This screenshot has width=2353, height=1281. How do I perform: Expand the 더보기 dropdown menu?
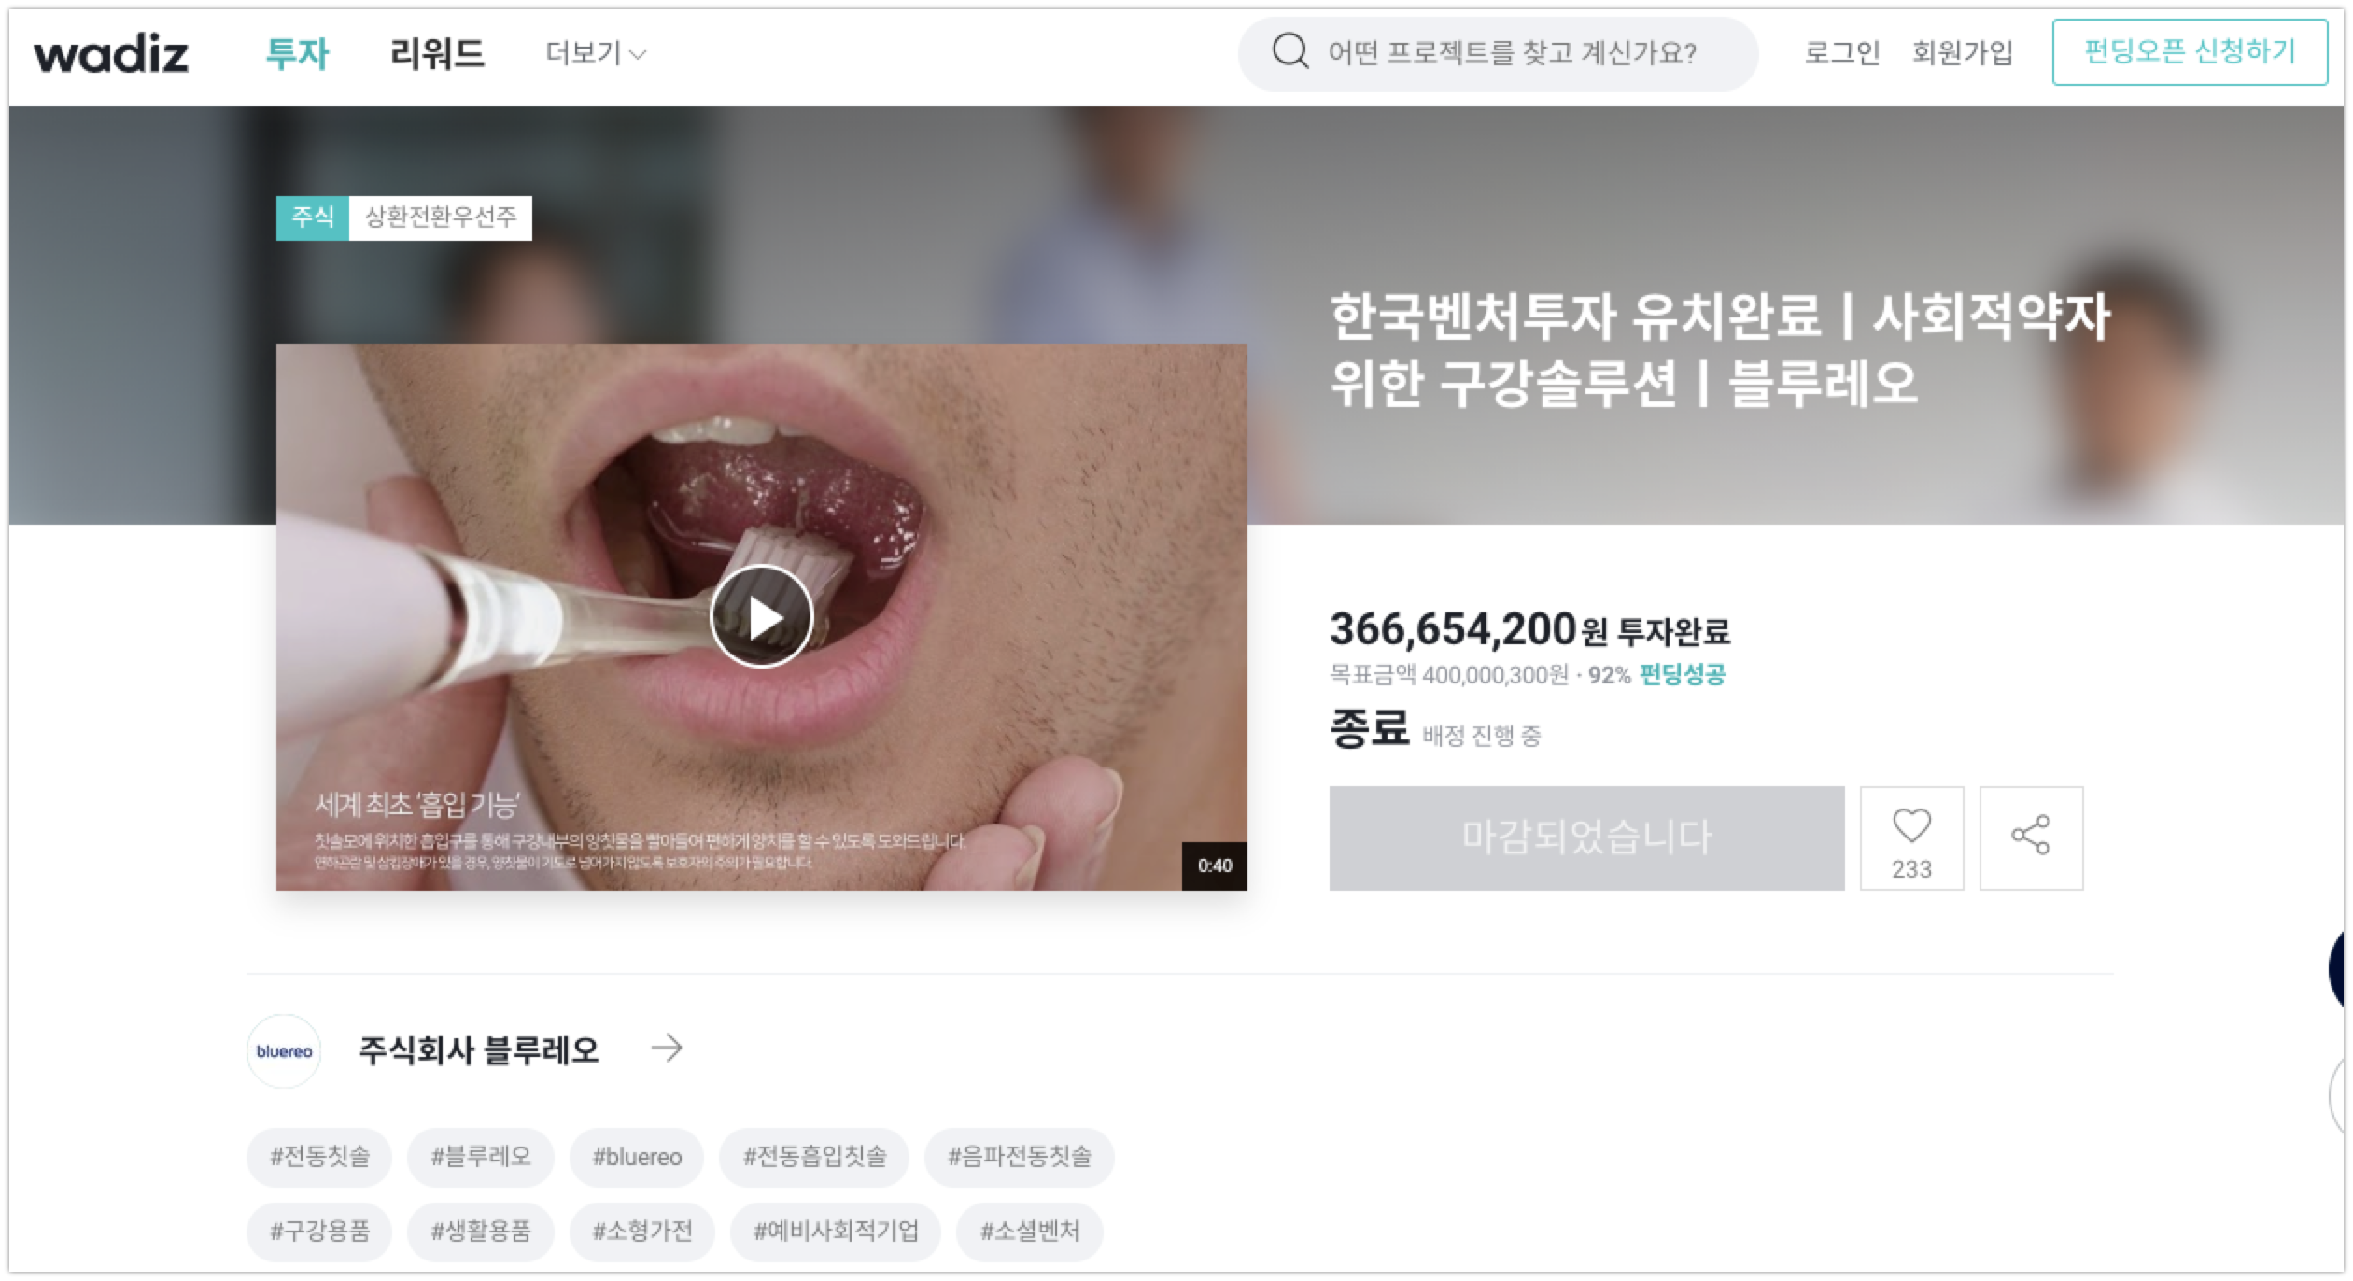coord(596,53)
